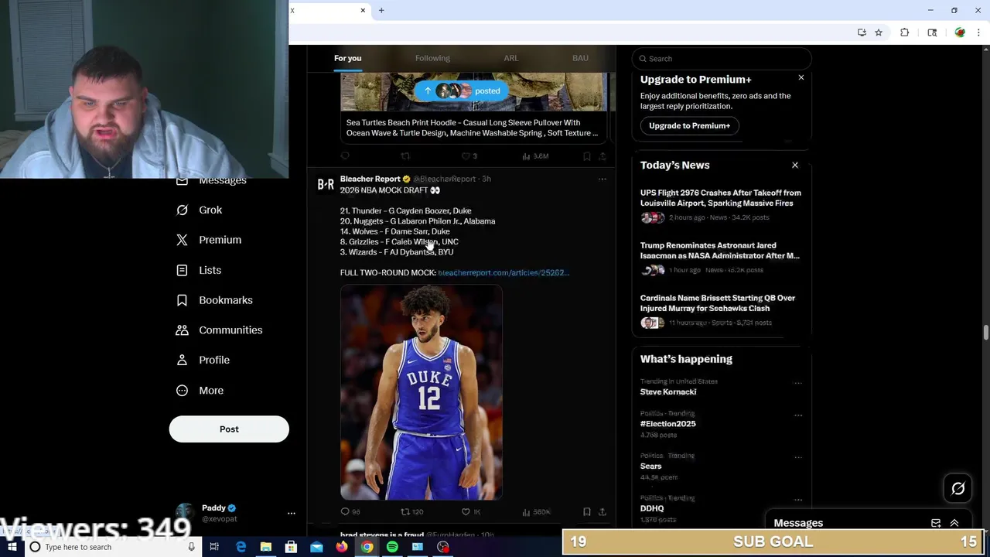Close the current Chrome tab
This screenshot has width=990, height=557.
coord(363,10)
